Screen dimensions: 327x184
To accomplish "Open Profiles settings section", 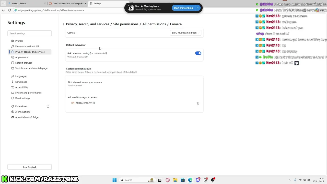I will (x=30, y=41).
